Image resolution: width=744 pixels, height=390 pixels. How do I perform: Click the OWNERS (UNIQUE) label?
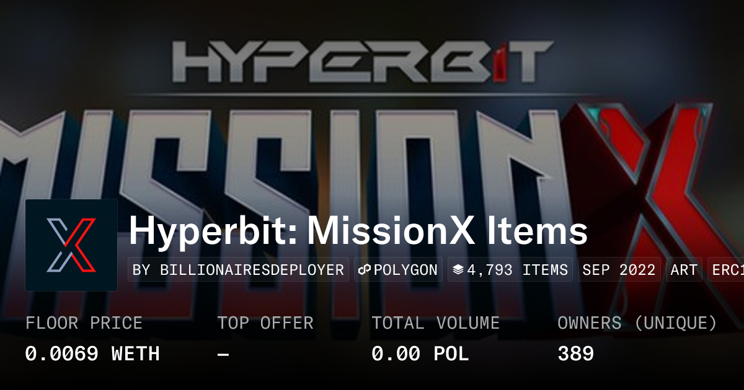coord(637,323)
